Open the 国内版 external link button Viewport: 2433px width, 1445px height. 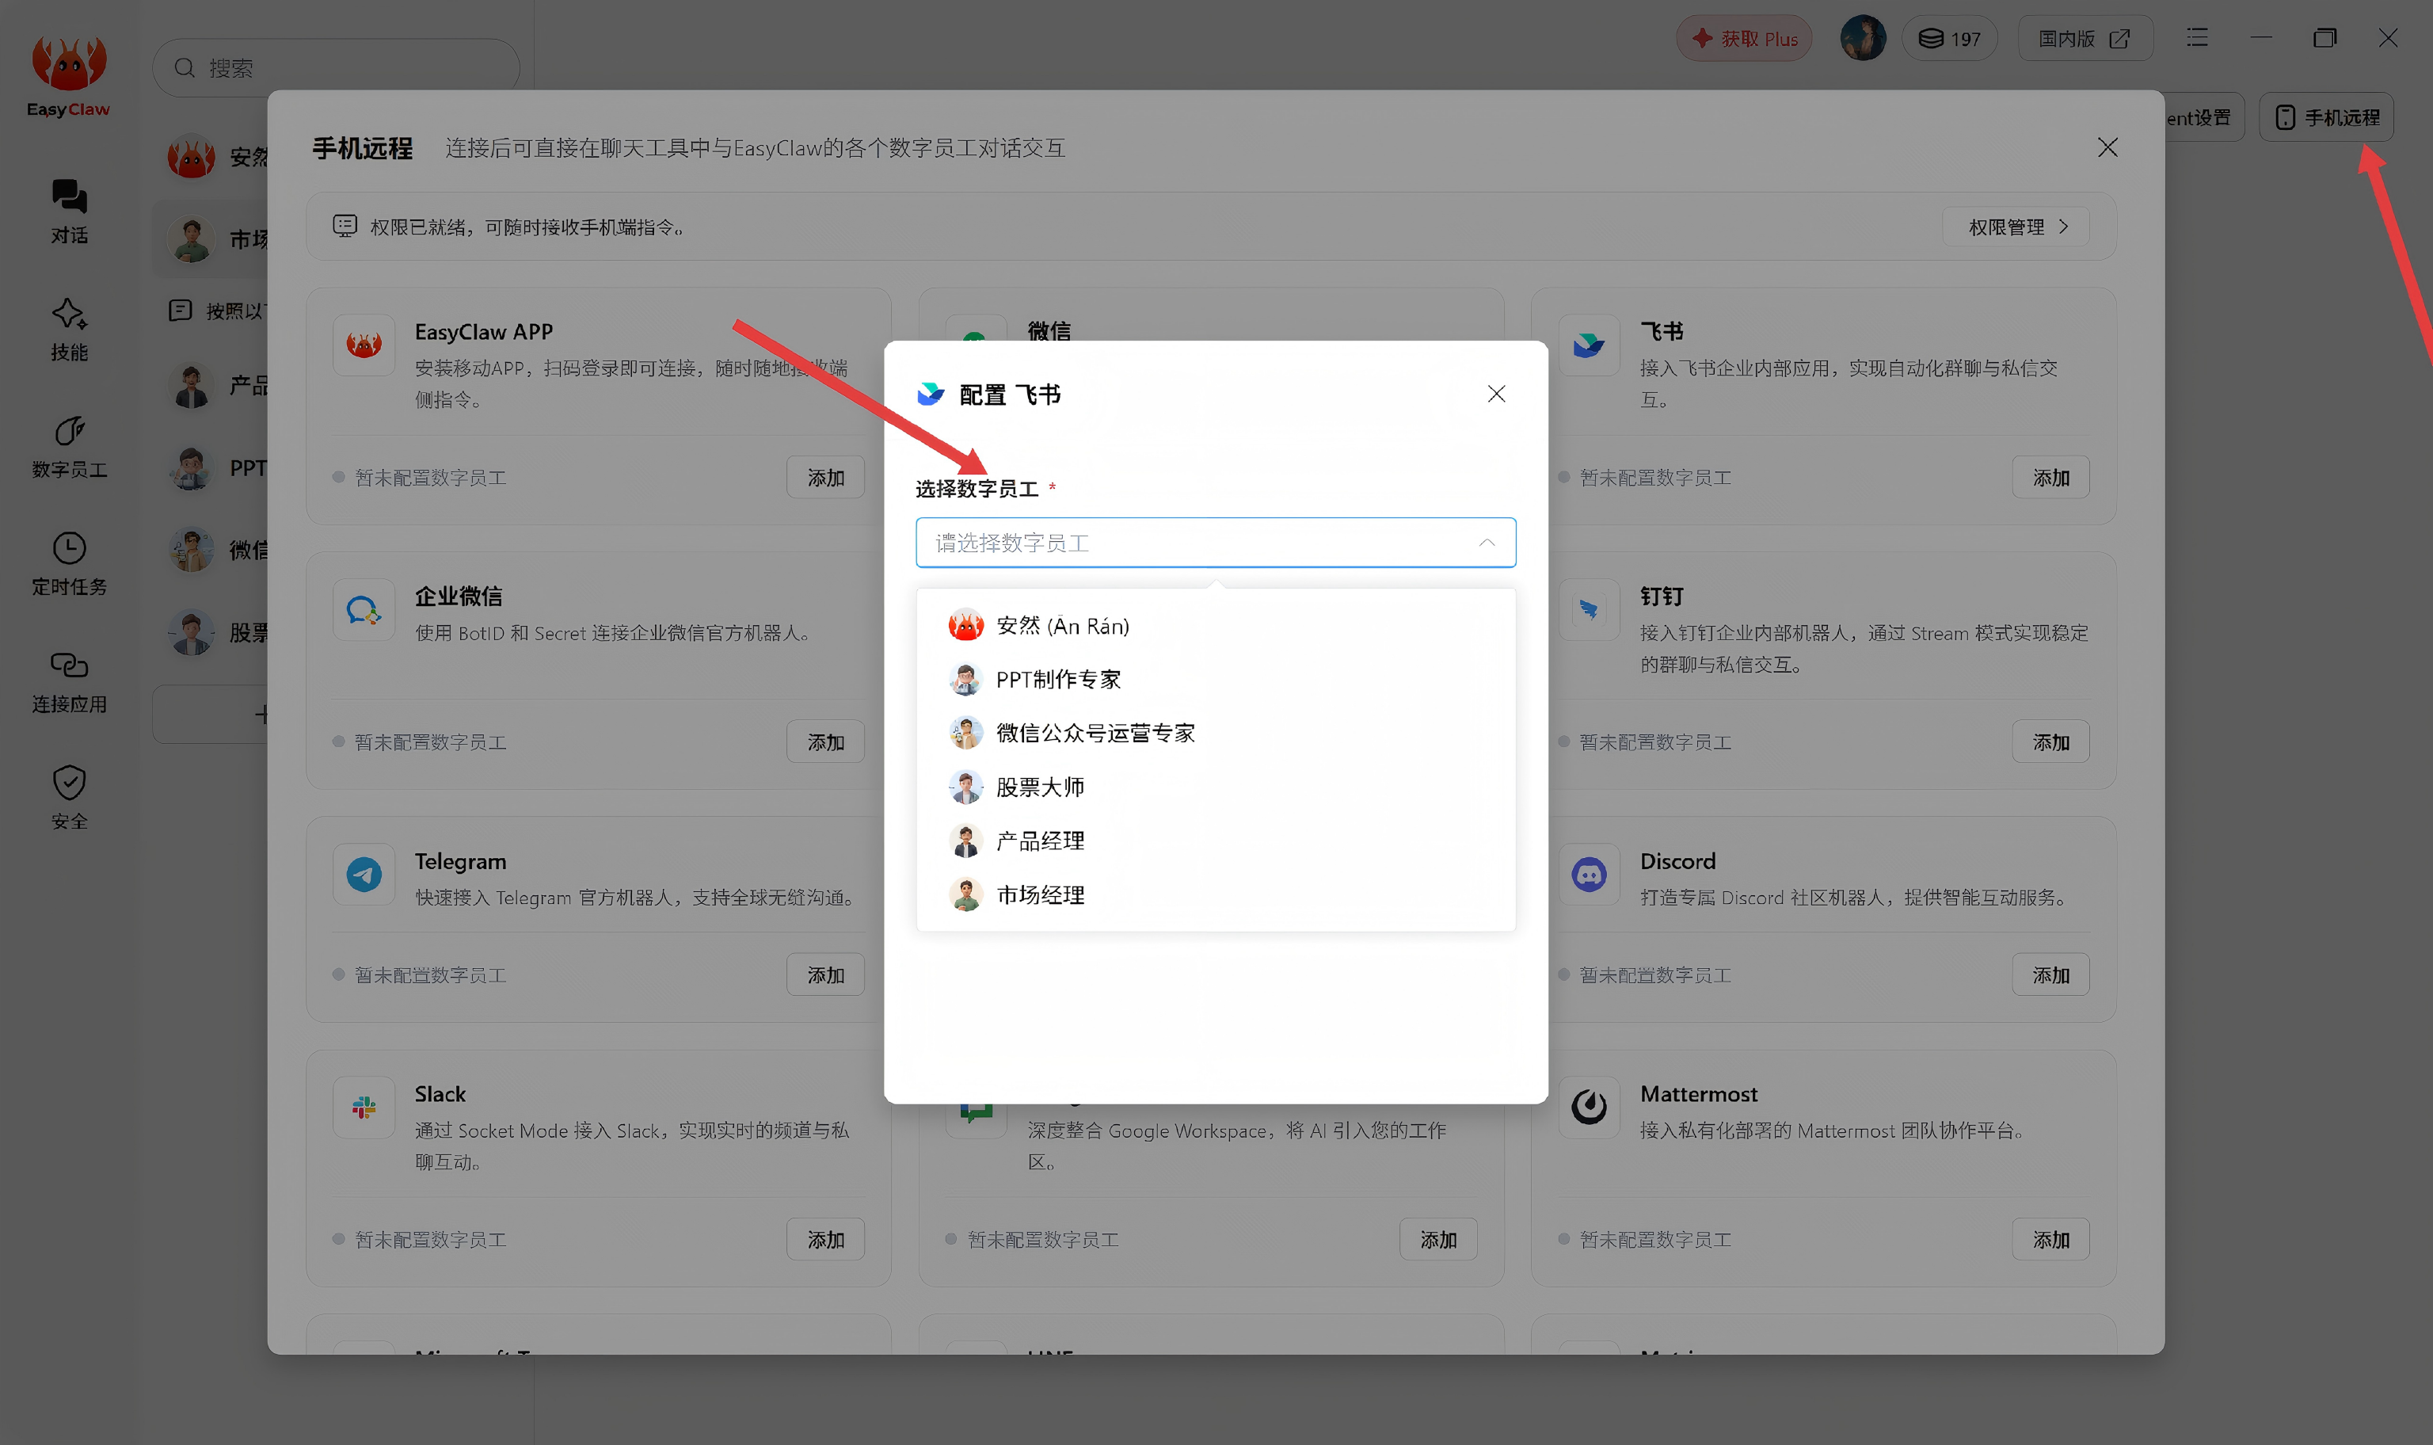(2085, 38)
